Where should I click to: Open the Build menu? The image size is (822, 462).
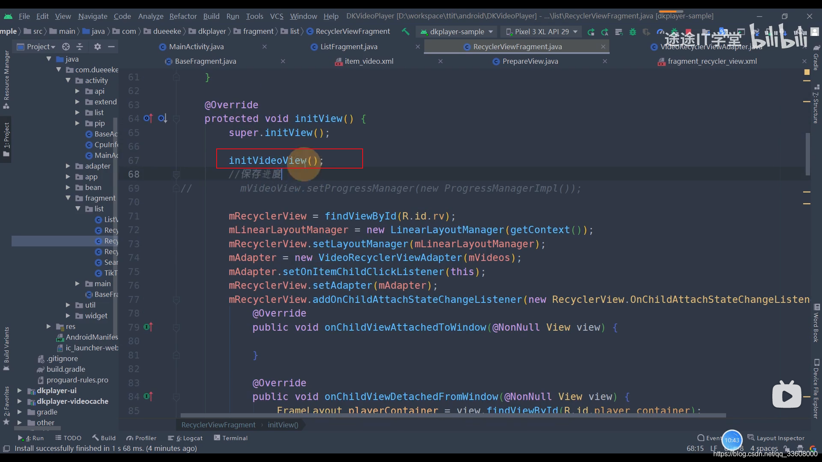(211, 16)
